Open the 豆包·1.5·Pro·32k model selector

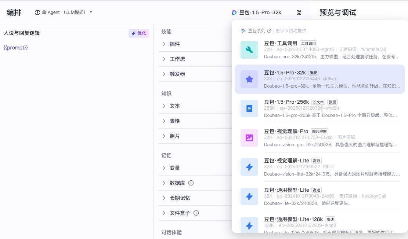pos(257,12)
